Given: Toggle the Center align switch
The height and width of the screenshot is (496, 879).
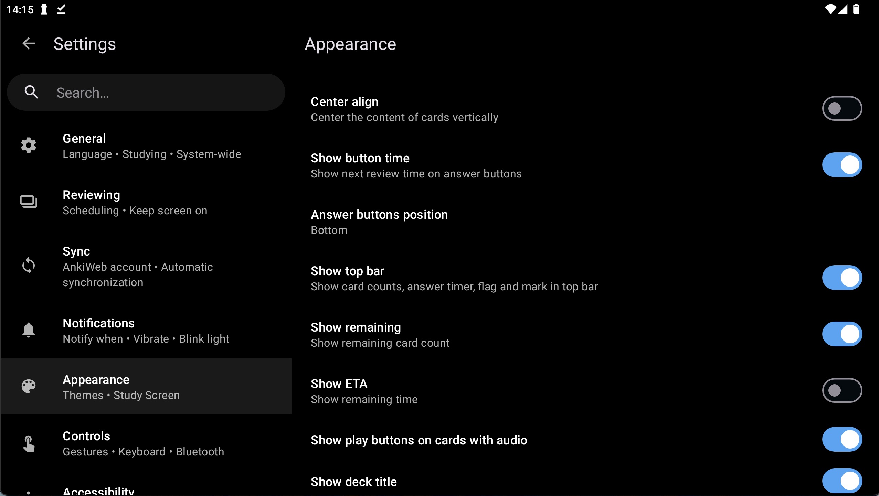Looking at the screenshot, I should 842,108.
